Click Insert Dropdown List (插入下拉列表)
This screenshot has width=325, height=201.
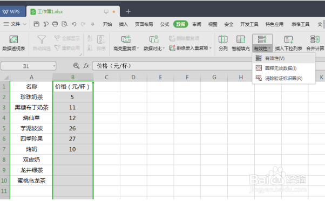coord(288,43)
